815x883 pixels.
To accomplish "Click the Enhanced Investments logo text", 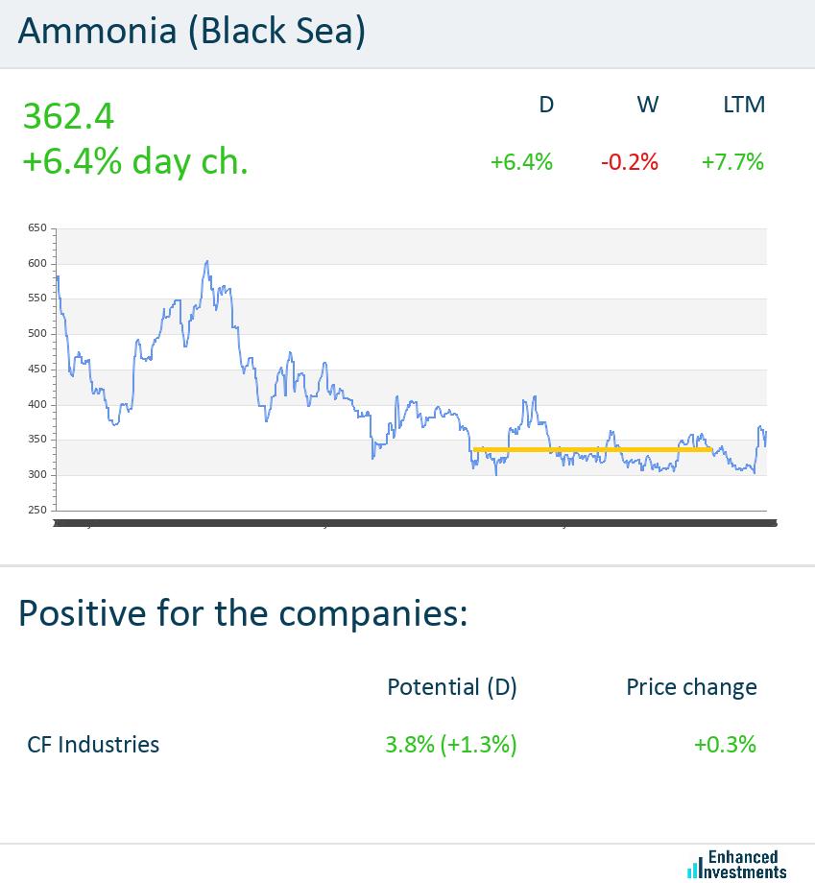I will pos(748,865).
